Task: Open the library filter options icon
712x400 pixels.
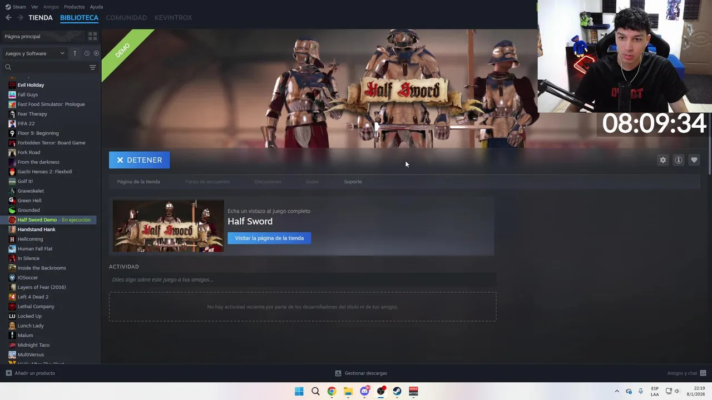Action: (92, 67)
